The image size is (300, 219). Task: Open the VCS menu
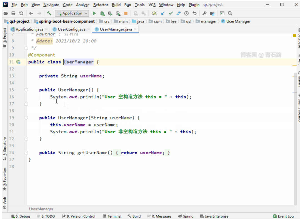[152, 5]
